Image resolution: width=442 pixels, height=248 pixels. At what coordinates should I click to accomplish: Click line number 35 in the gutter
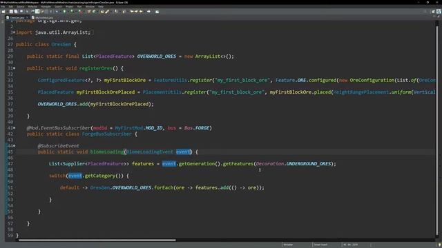coord(10,92)
